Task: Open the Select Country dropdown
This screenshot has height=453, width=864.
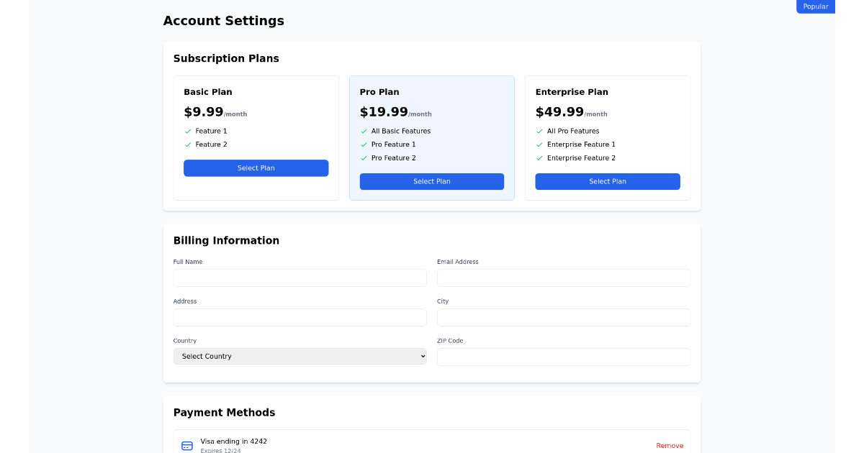Action: coord(300,356)
